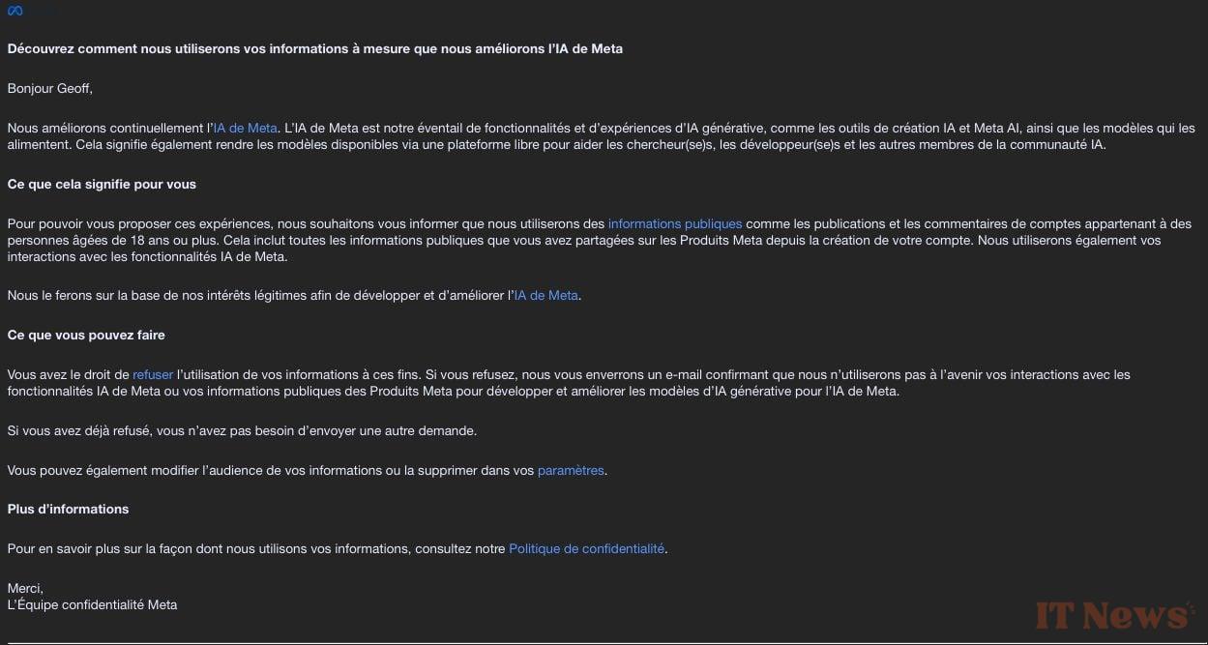Viewport: 1208px width, 645px height.
Task: Open the Politique de confidentialité link
Action: [586, 548]
